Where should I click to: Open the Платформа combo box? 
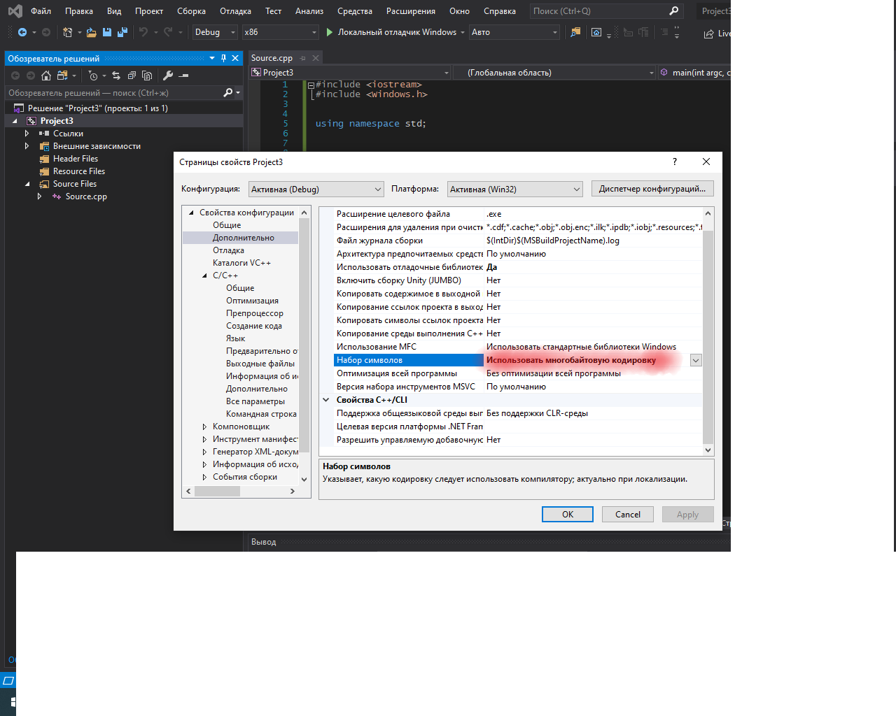point(515,189)
